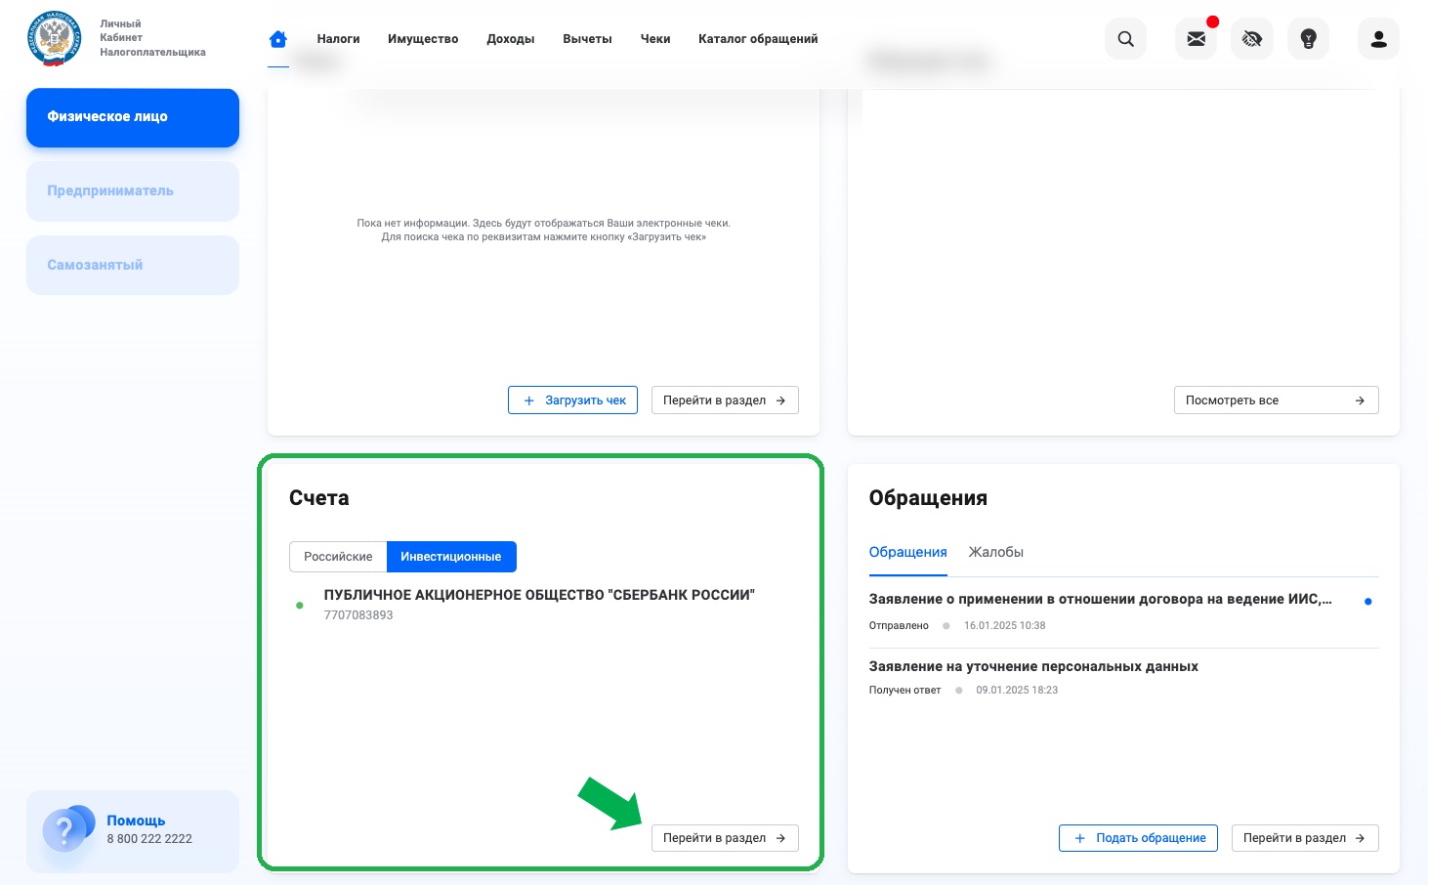Click the Помощь question mark icon
This screenshot has height=885, width=1429.
pyautogui.click(x=65, y=830)
